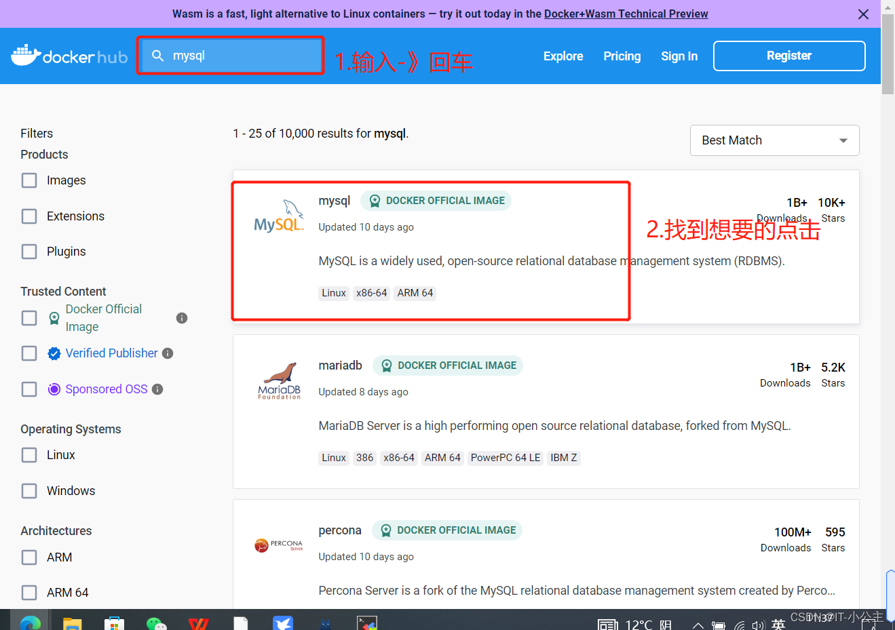
Task: Click the Sponsored OSS filter label
Action: pyautogui.click(x=107, y=389)
